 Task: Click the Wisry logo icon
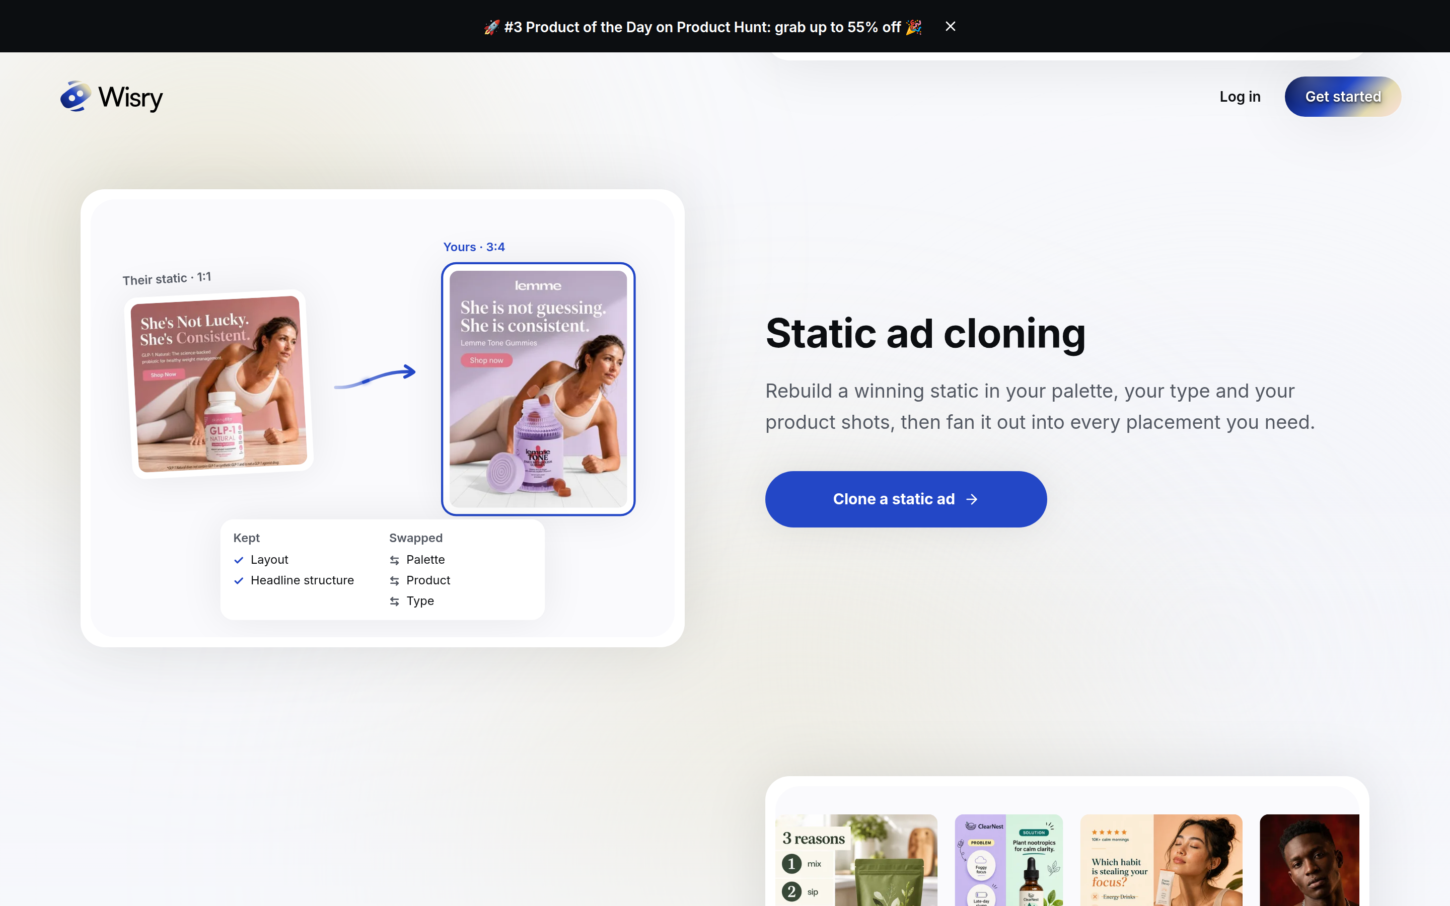tap(76, 97)
